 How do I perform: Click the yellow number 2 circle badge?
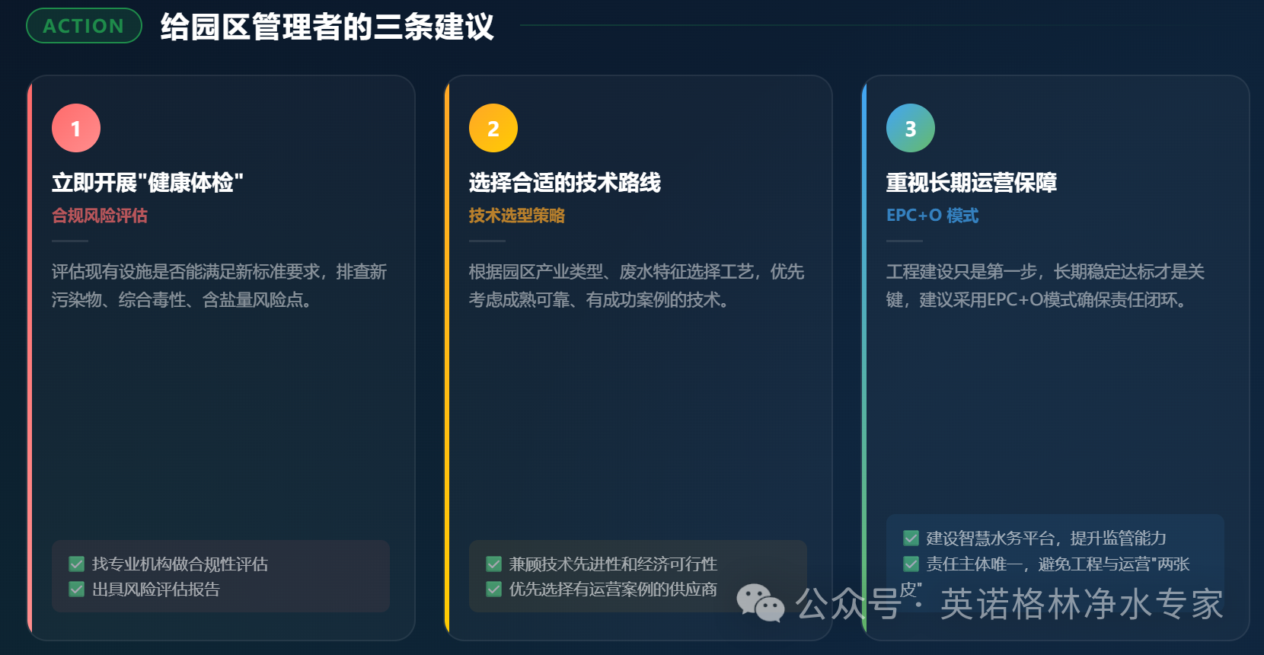[x=493, y=128]
